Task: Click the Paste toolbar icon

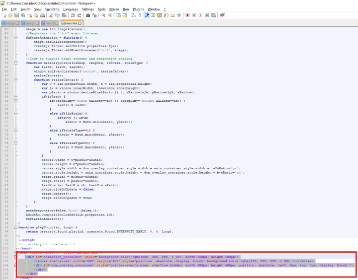Action: pyautogui.click(x=64, y=15)
